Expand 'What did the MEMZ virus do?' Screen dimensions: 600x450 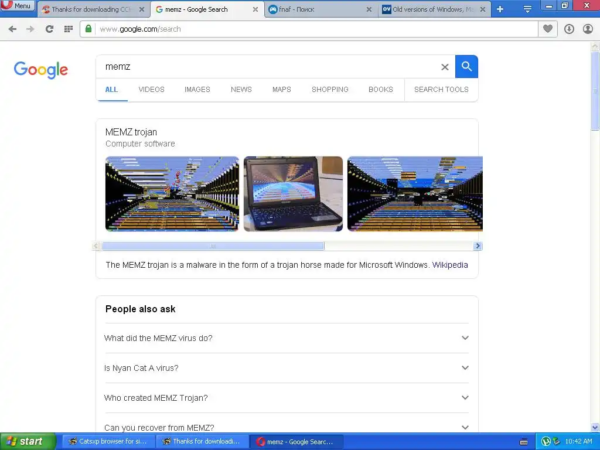(x=287, y=338)
